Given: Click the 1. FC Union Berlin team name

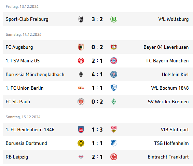Looking at the screenshot, I should [25, 88].
